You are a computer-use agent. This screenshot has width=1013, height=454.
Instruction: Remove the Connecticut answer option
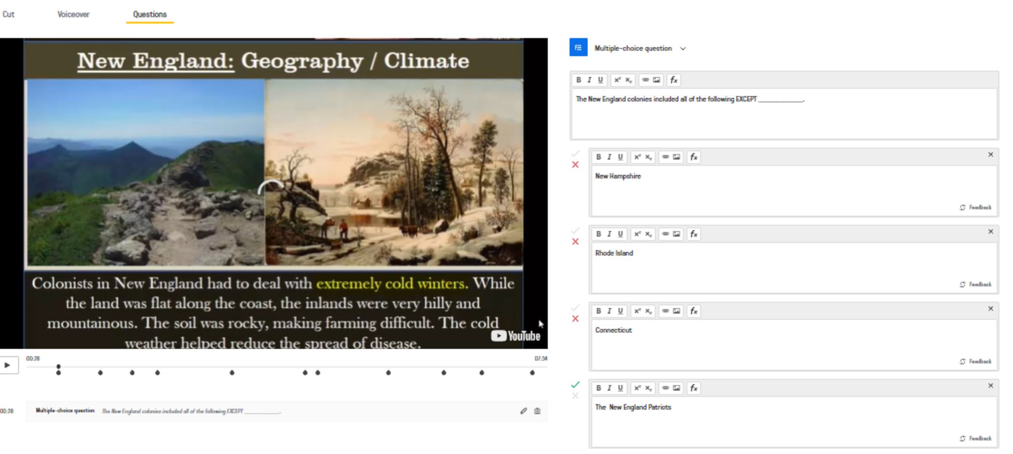point(990,309)
